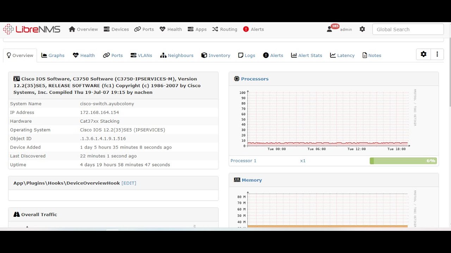Click the system name cisco-switch.ayubcolony

(x=107, y=104)
